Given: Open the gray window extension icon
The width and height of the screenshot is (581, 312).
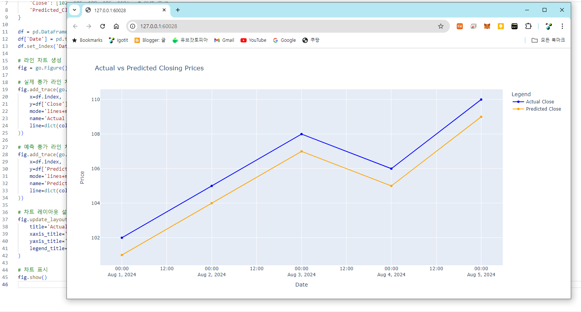Looking at the screenshot, I should pyautogui.click(x=473, y=26).
